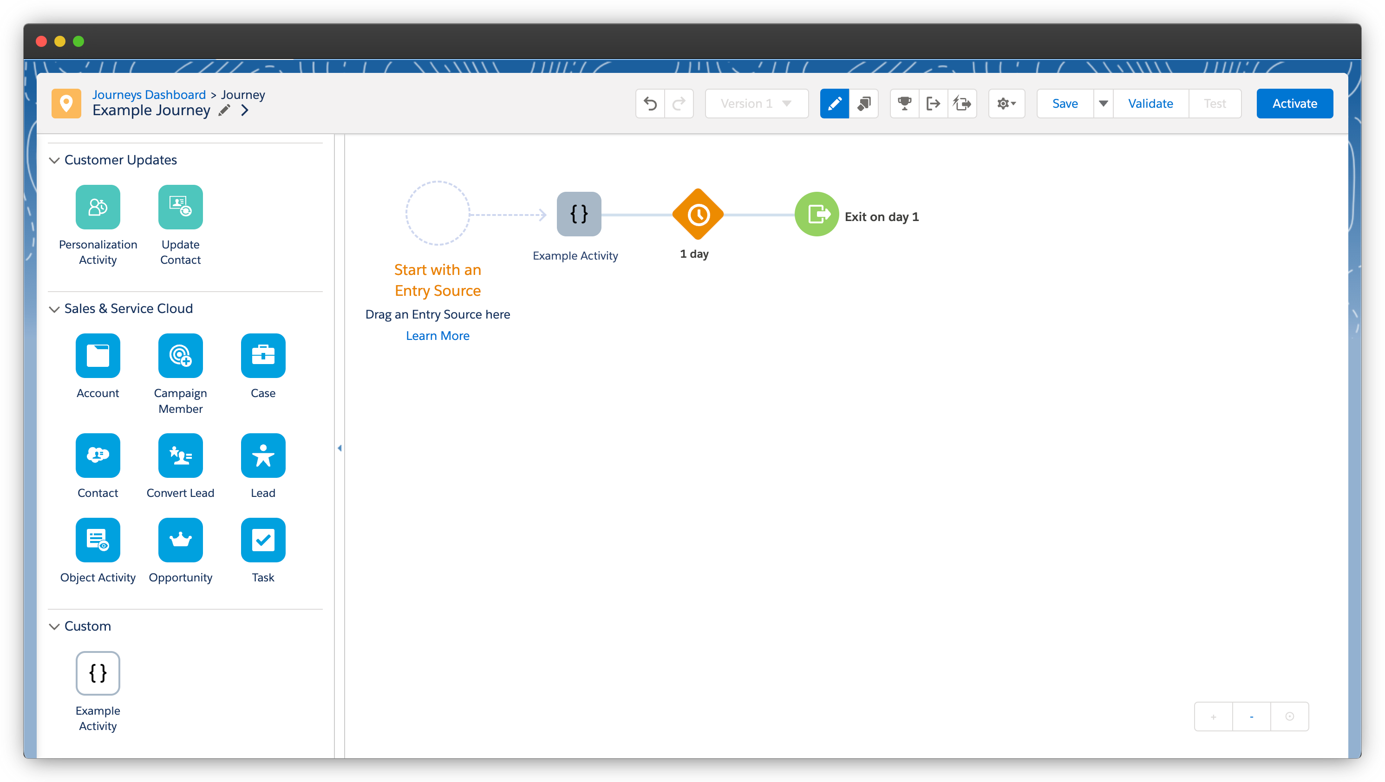The height and width of the screenshot is (782, 1385).
Task: Click the "Example Activity" label under the canvas node
Action: (x=575, y=256)
